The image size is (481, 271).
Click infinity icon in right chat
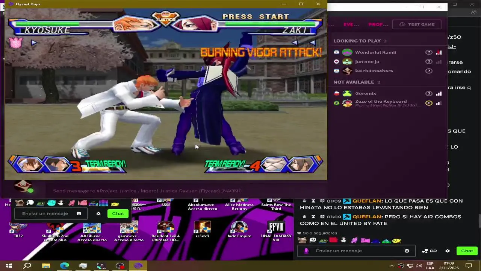[433, 251]
